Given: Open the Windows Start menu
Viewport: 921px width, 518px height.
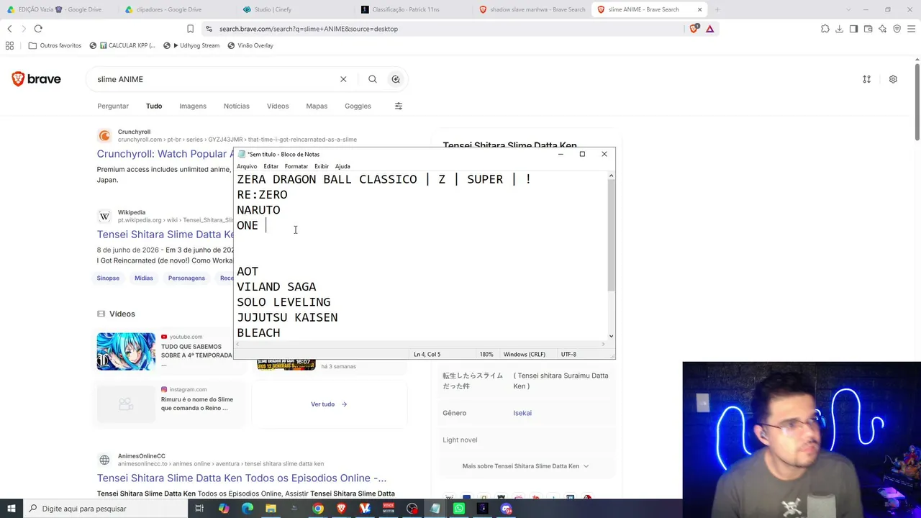Looking at the screenshot, I should (x=11, y=509).
